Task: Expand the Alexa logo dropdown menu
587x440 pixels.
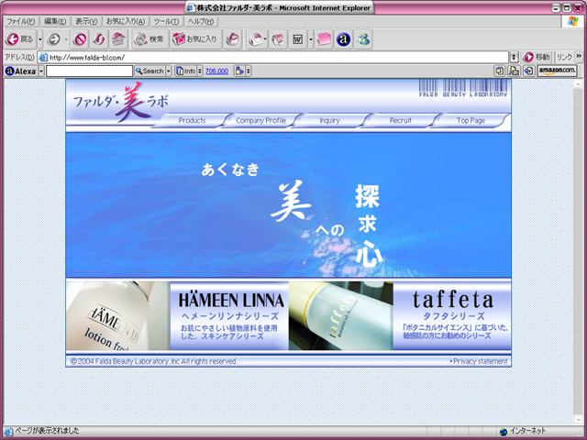Action: 41,71
